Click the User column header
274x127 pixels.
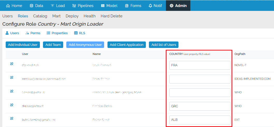pyautogui.click(x=25, y=54)
